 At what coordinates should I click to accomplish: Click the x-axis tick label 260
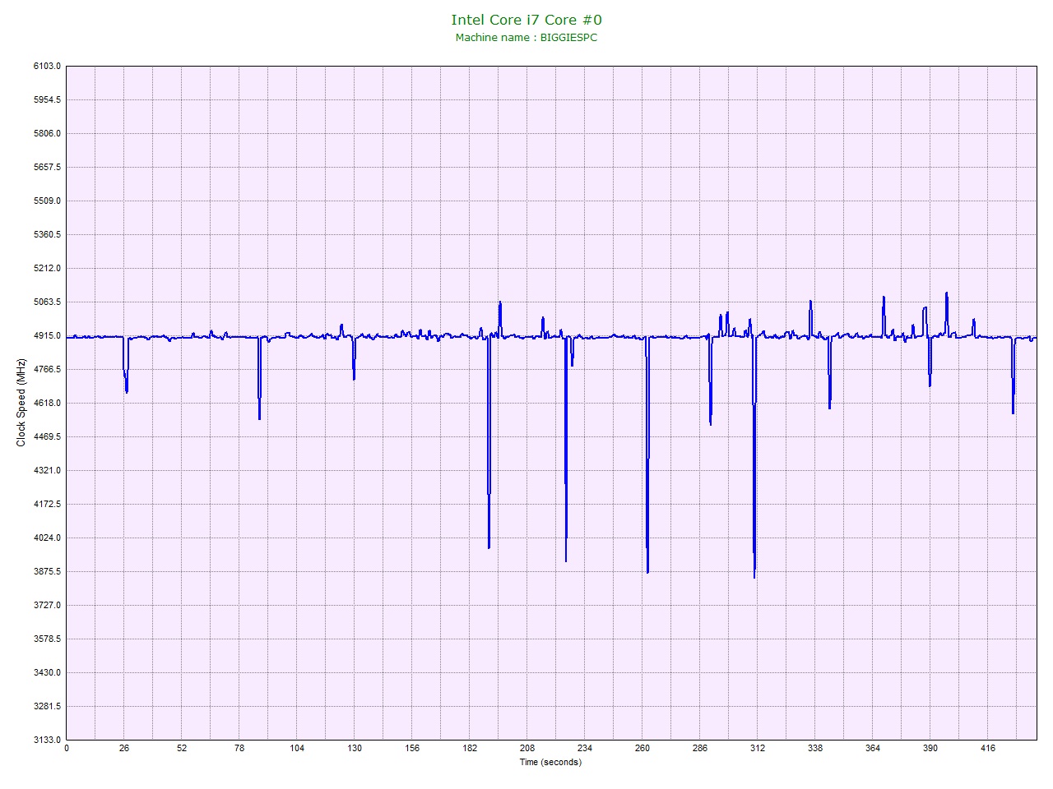click(642, 748)
